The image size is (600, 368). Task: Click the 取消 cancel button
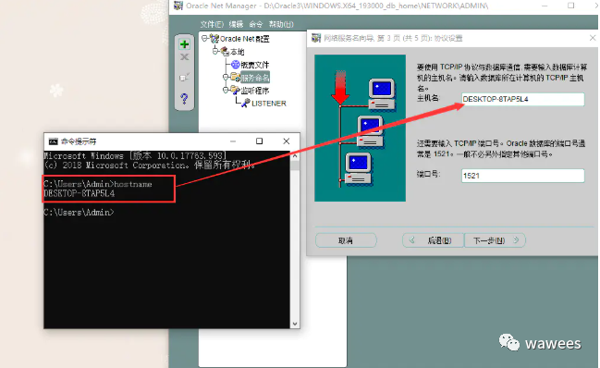pyautogui.click(x=346, y=240)
